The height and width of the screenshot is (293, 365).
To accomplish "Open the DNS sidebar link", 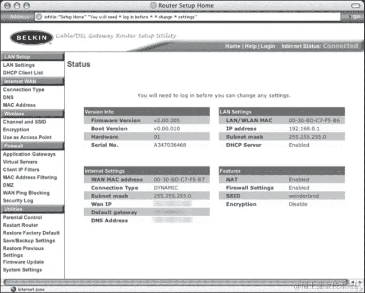I will coord(8,97).
